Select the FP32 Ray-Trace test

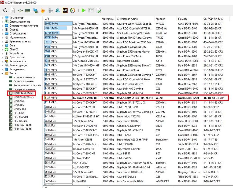tap(22, 125)
